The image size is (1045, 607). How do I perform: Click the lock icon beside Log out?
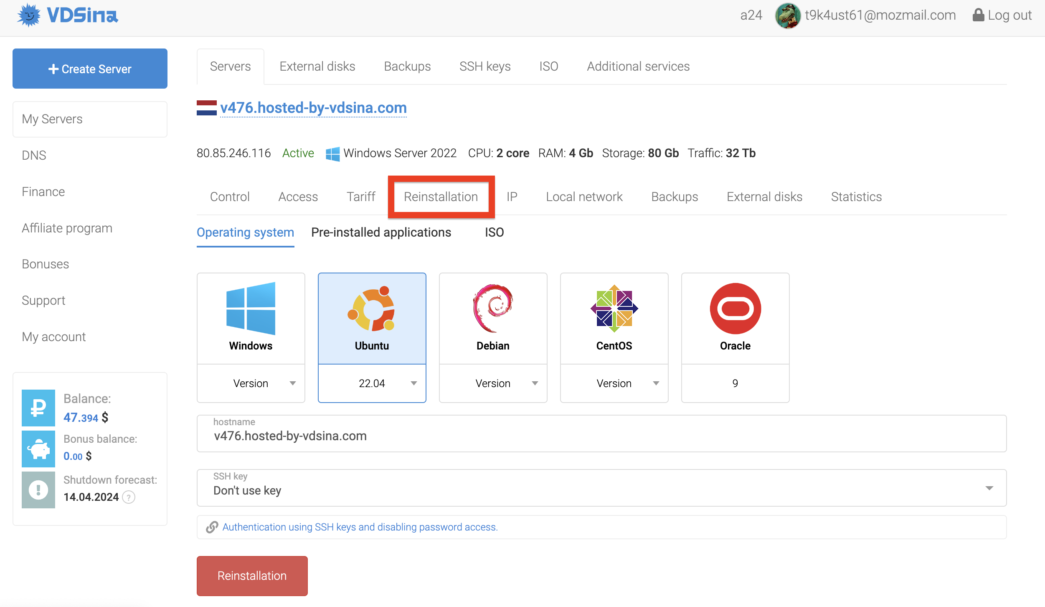978,15
